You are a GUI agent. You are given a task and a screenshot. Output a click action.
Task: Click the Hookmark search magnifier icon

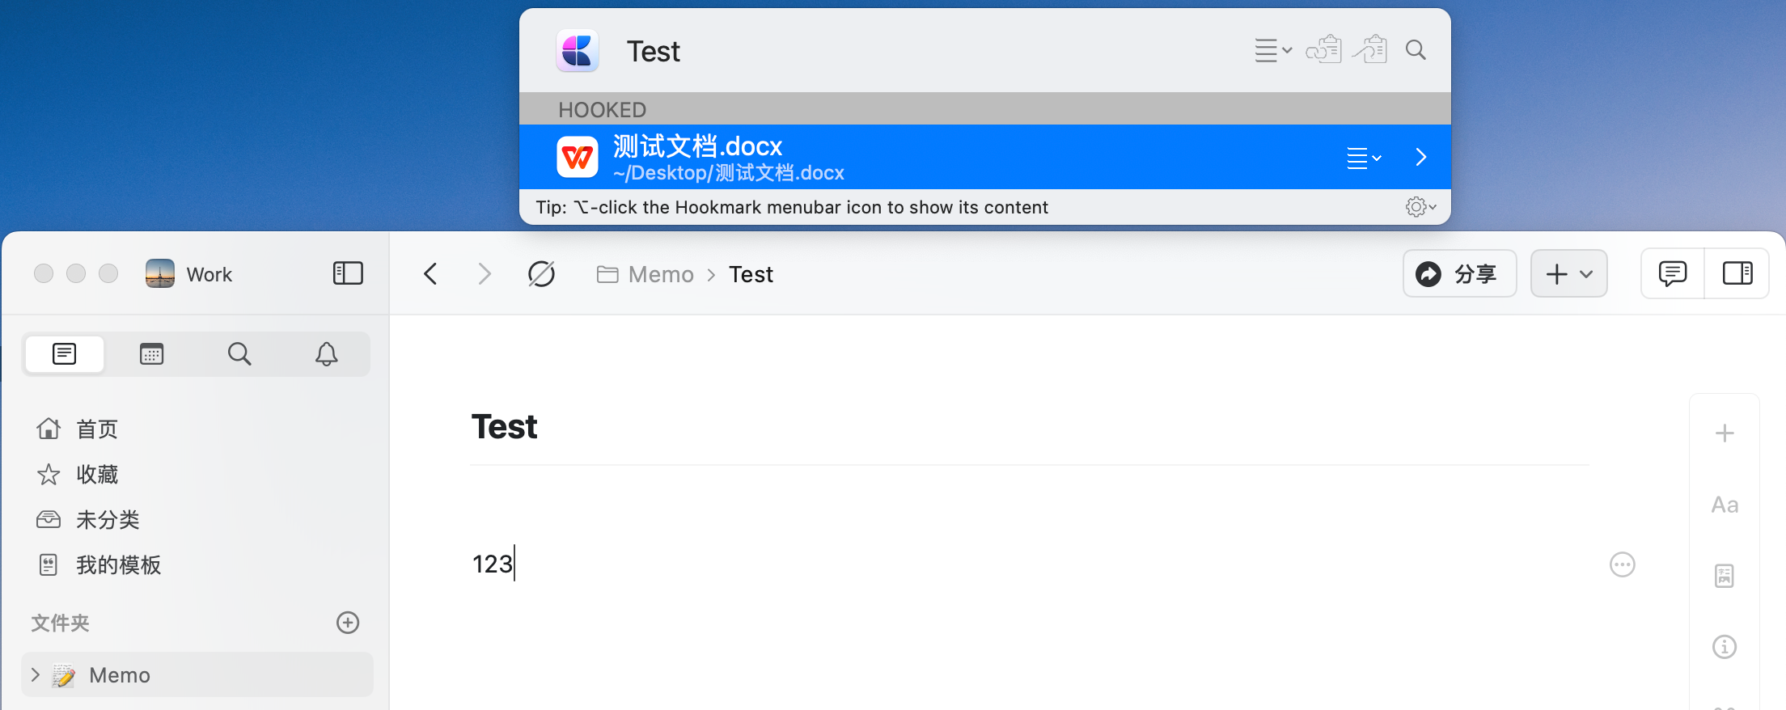click(1416, 50)
